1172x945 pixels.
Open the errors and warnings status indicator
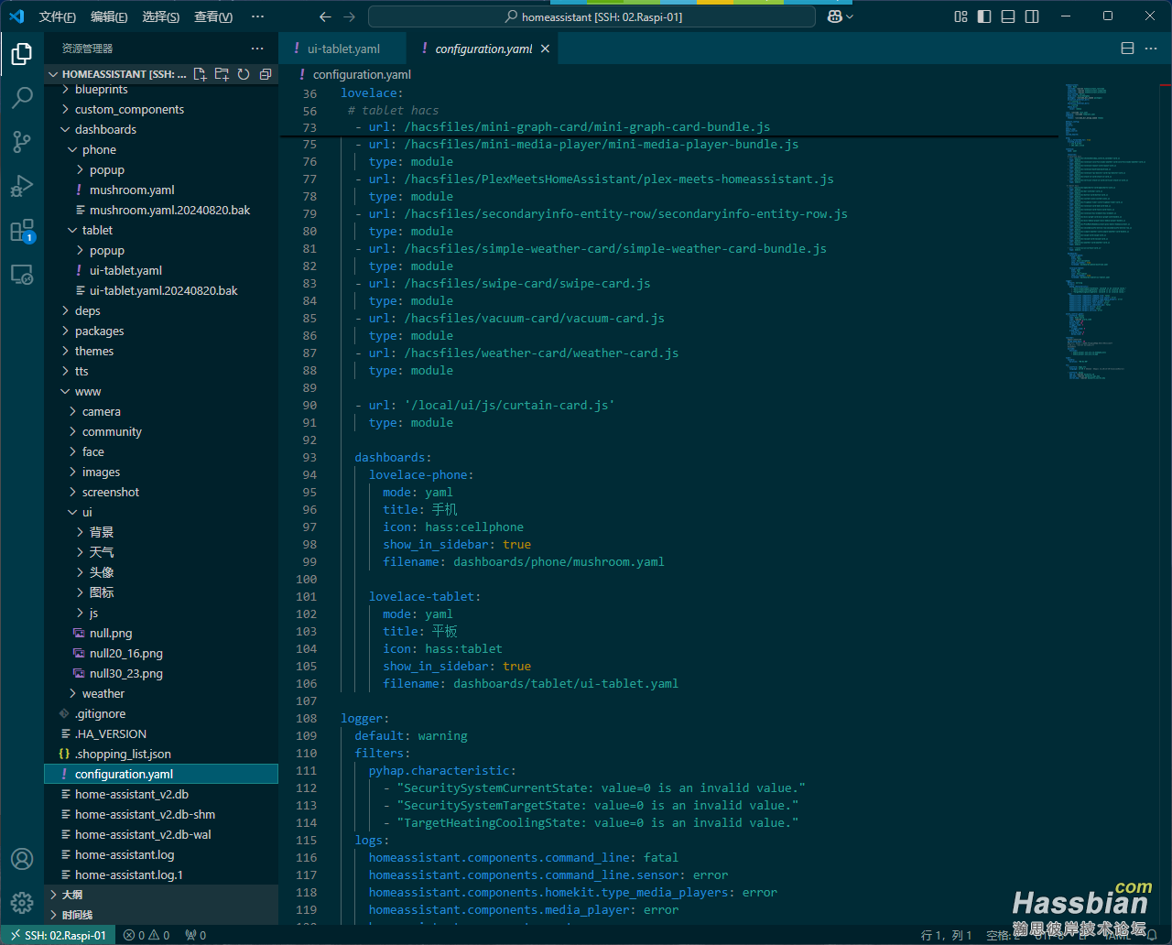point(146,935)
